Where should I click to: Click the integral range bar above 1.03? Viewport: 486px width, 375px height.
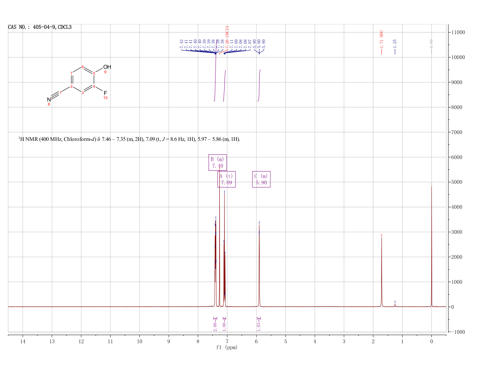pos(259,319)
